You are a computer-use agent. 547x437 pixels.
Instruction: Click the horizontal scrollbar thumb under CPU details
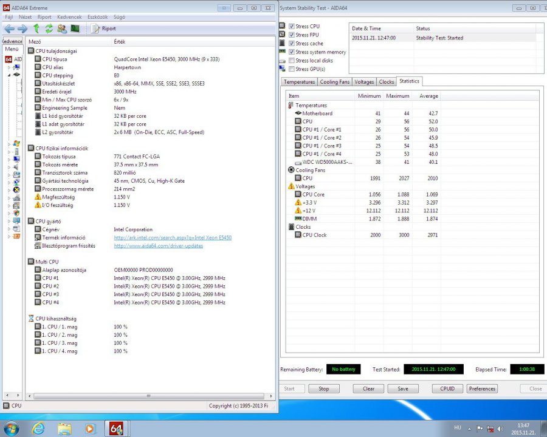(149, 396)
